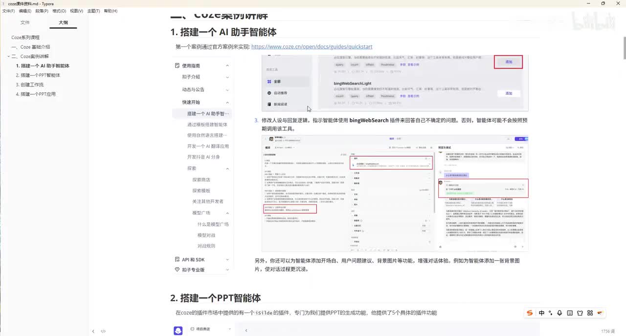Open the IME soft keyboard icon

click(x=570, y=313)
